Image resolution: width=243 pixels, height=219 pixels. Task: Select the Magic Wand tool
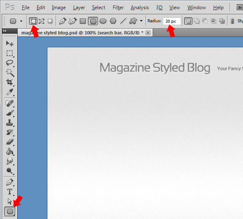10,73
